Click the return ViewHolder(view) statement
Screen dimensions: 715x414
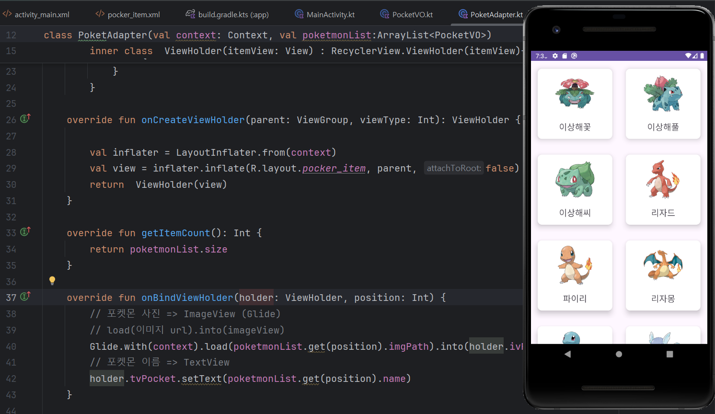click(x=158, y=184)
